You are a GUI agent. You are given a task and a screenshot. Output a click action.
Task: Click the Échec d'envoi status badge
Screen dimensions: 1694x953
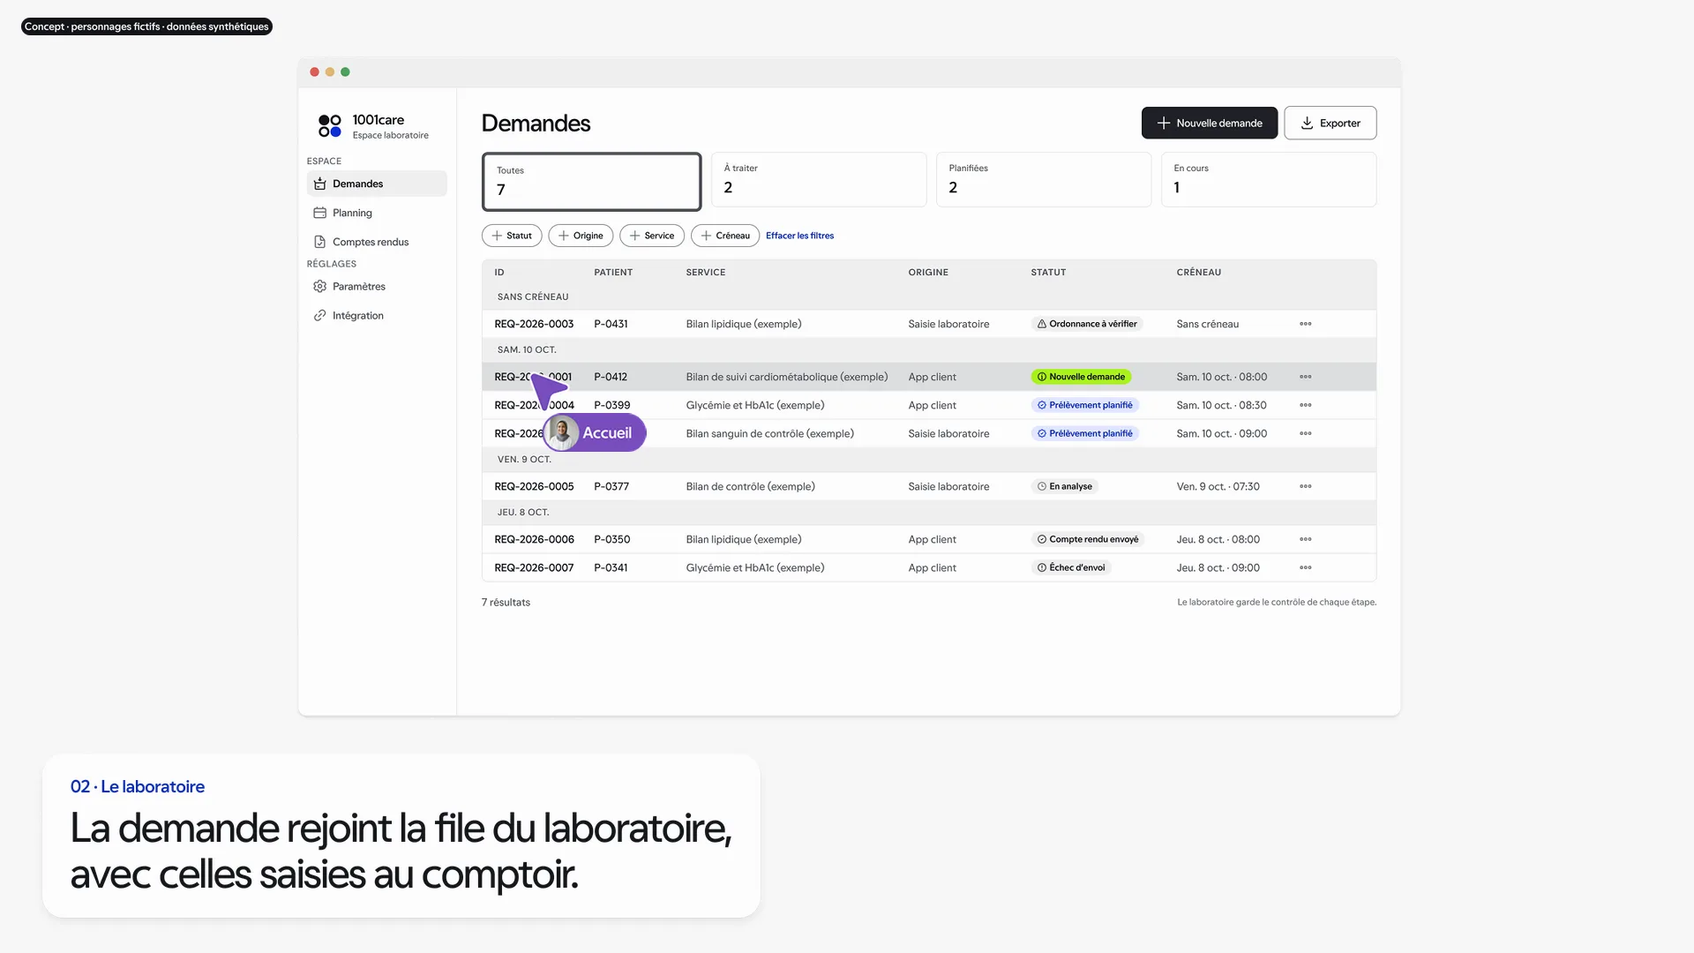pos(1071,567)
